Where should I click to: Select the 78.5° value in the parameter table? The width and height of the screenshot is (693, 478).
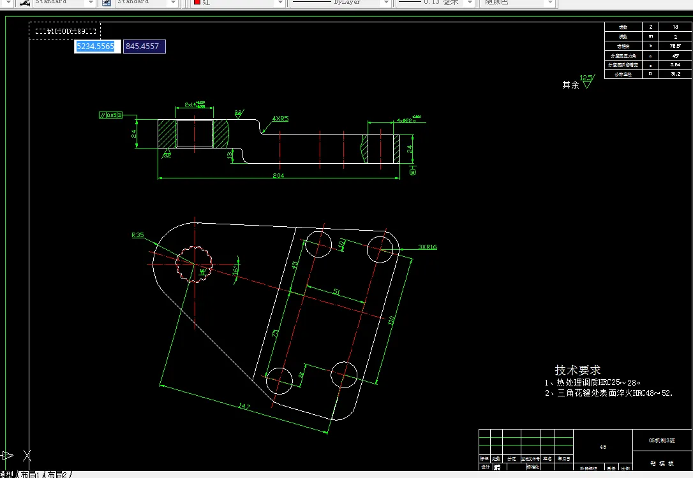[675, 46]
